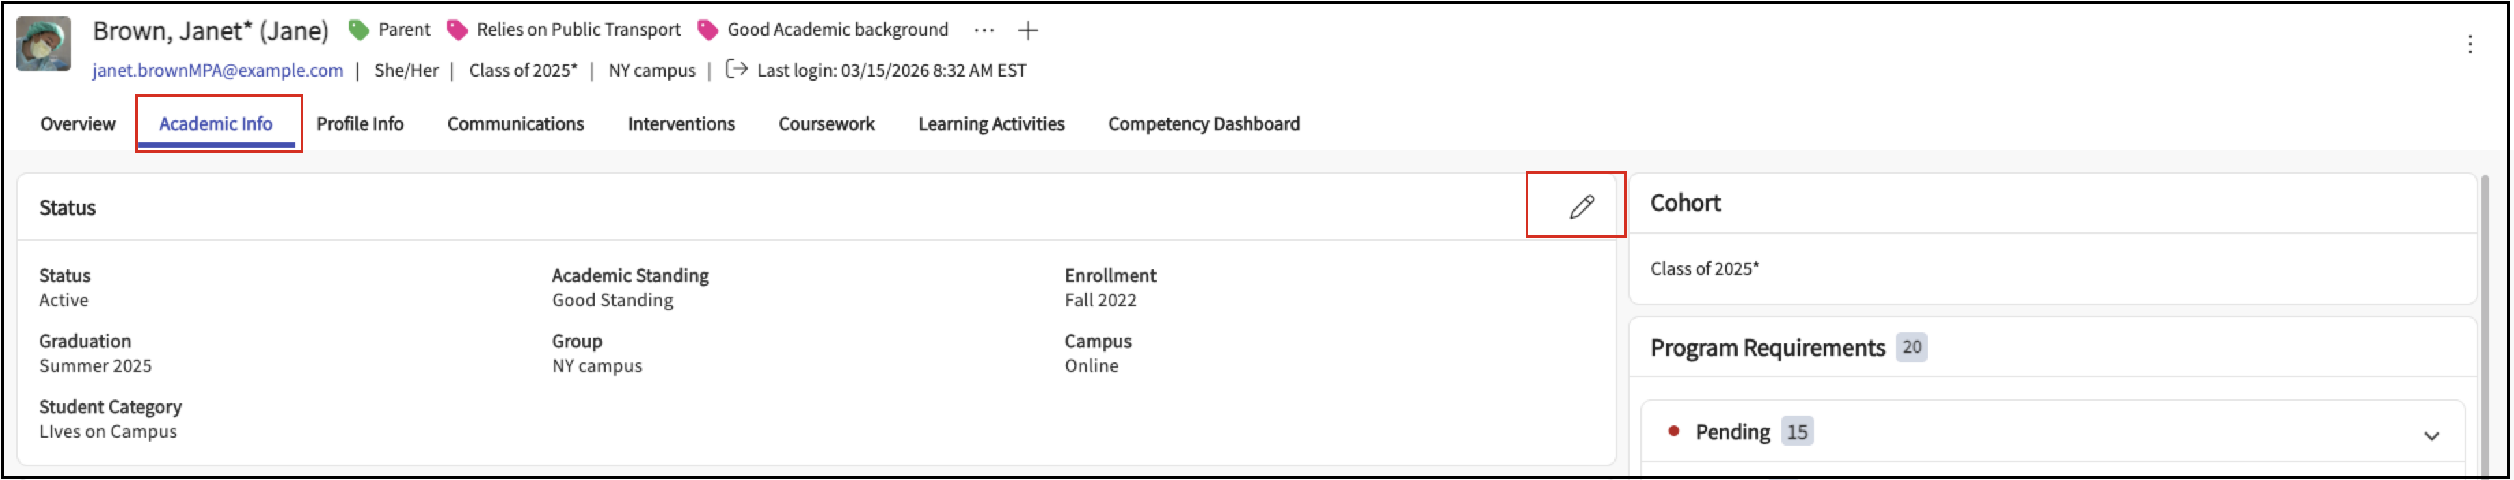Click the pink Good Academic background tag icon
The image size is (2514, 480).
click(x=707, y=30)
